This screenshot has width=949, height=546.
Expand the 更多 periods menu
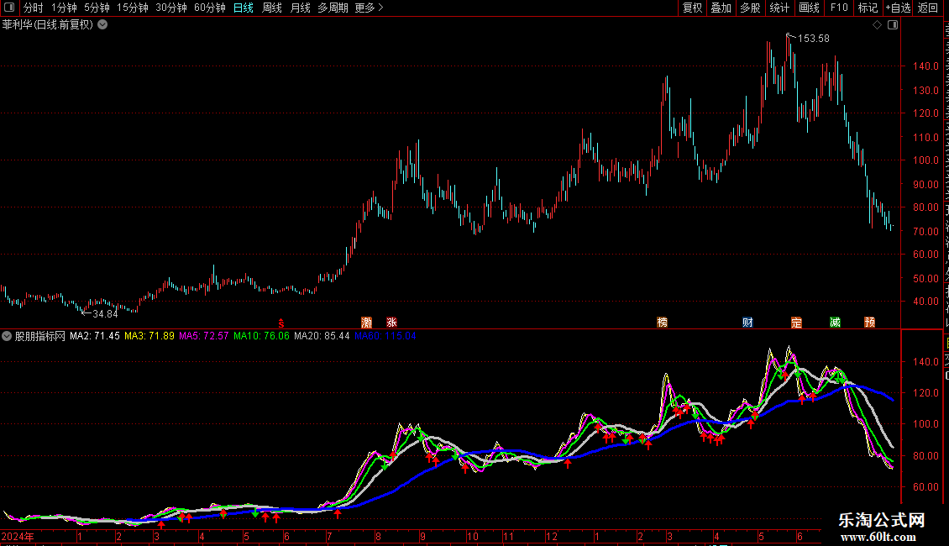369,8
